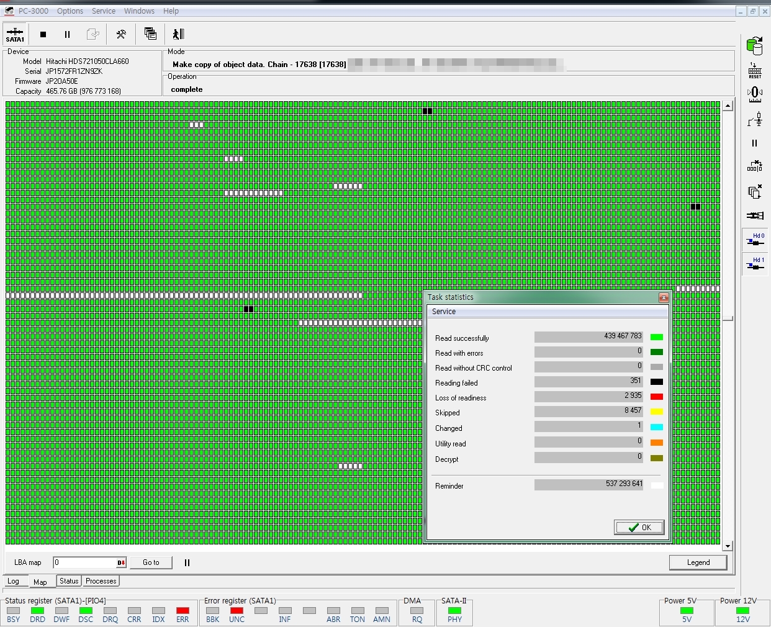Switch to the Processes tab
Viewport: 771px width, 627px height.
pyautogui.click(x=101, y=581)
